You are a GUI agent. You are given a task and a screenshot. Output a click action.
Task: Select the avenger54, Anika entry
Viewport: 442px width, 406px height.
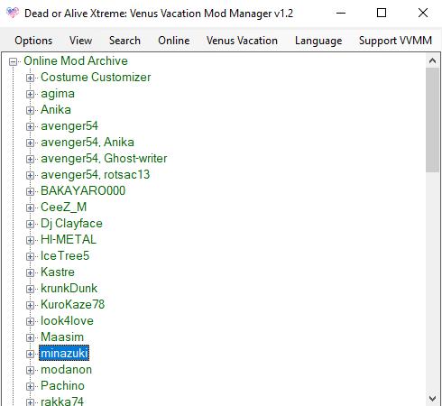pyautogui.click(x=87, y=143)
